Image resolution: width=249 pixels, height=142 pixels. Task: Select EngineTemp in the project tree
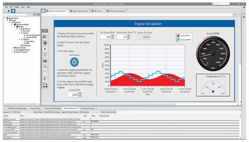(30, 41)
